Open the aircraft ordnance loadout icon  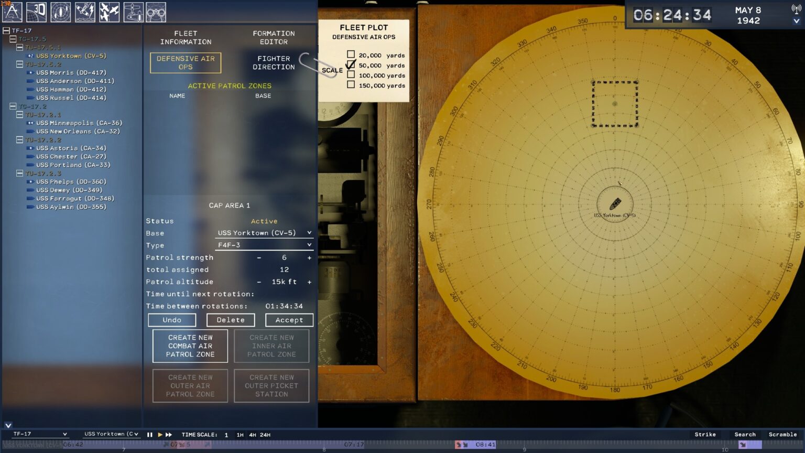point(133,12)
